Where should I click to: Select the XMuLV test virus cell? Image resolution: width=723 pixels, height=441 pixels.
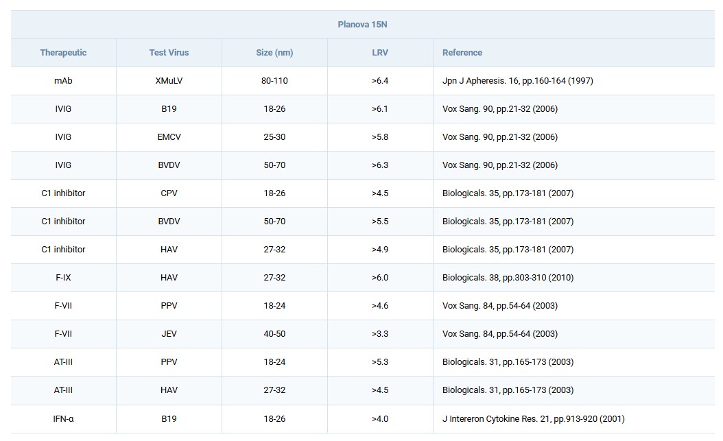(x=169, y=81)
